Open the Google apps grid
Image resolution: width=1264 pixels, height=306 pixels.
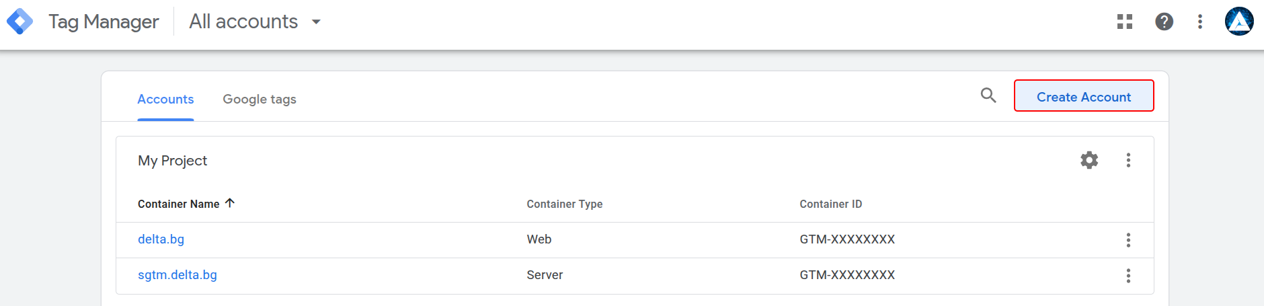[1125, 22]
